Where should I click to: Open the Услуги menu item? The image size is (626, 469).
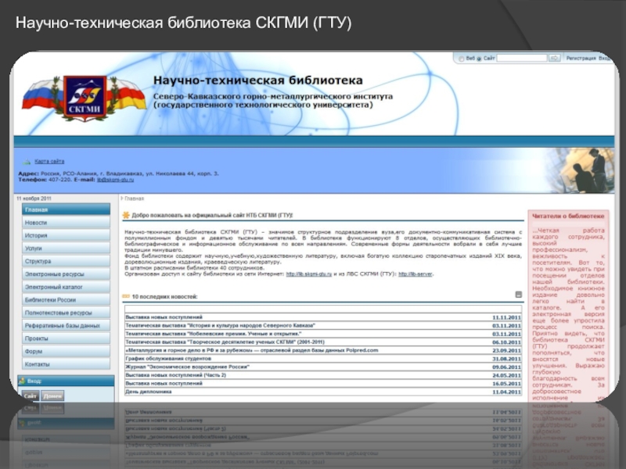point(66,248)
